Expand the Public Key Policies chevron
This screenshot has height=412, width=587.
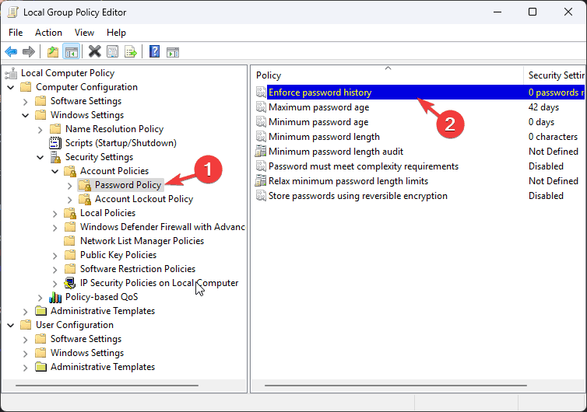pos(54,255)
